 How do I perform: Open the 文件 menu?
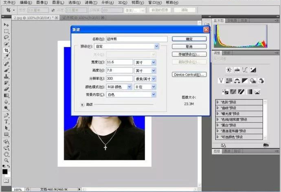[x=9, y=2]
